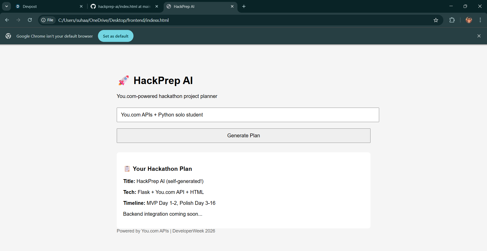The image size is (487, 251).
Task: Close the Devpost tab
Action: click(81, 6)
